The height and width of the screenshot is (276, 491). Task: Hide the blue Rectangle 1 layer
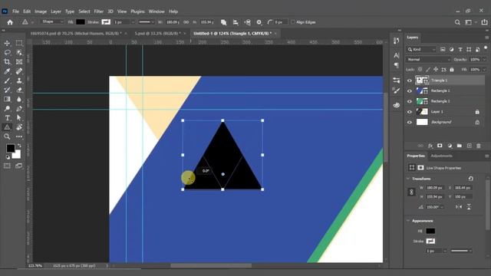tap(410, 91)
